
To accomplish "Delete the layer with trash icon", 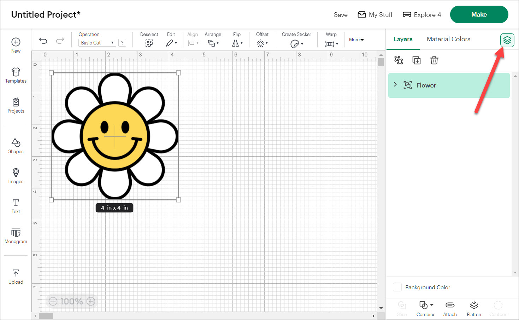I will click(x=434, y=60).
